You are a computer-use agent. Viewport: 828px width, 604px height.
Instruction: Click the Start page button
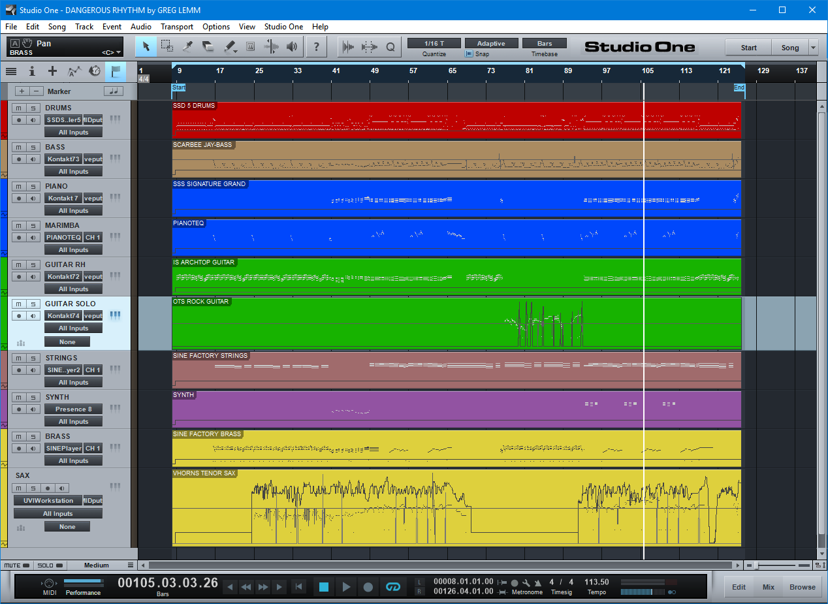tap(748, 48)
